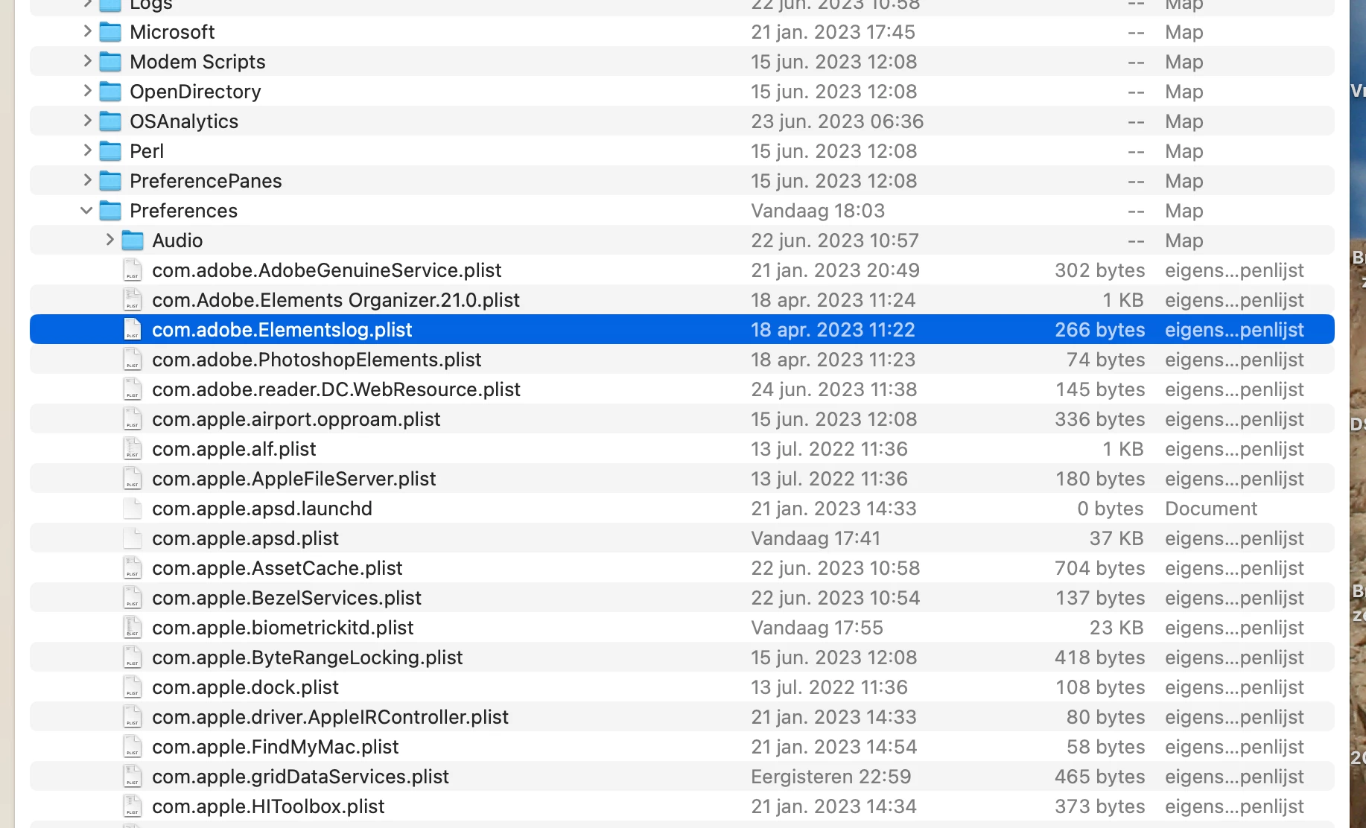Select the OpenDirectory folder name
The width and height of the screenshot is (1366, 828).
(195, 92)
